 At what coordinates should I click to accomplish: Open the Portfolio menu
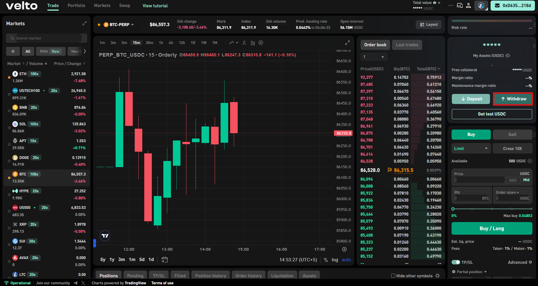click(76, 5)
